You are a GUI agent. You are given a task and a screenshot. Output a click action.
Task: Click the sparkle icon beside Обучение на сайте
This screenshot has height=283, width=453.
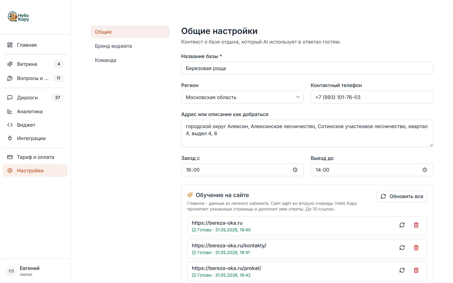tap(190, 195)
